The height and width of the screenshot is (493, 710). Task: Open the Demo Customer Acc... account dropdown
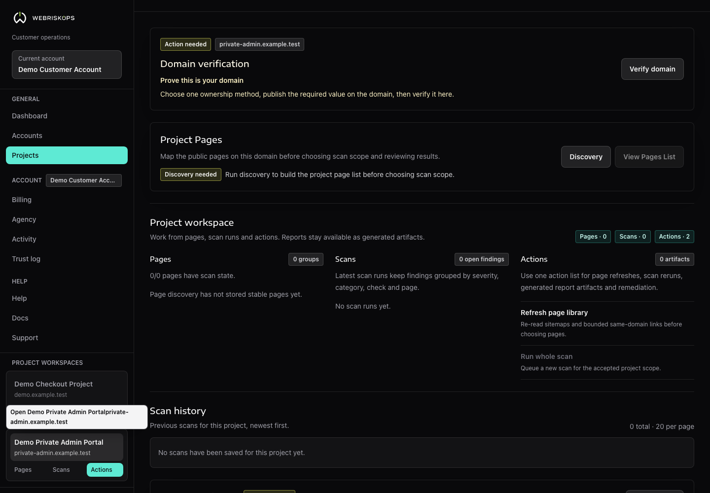(x=84, y=180)
